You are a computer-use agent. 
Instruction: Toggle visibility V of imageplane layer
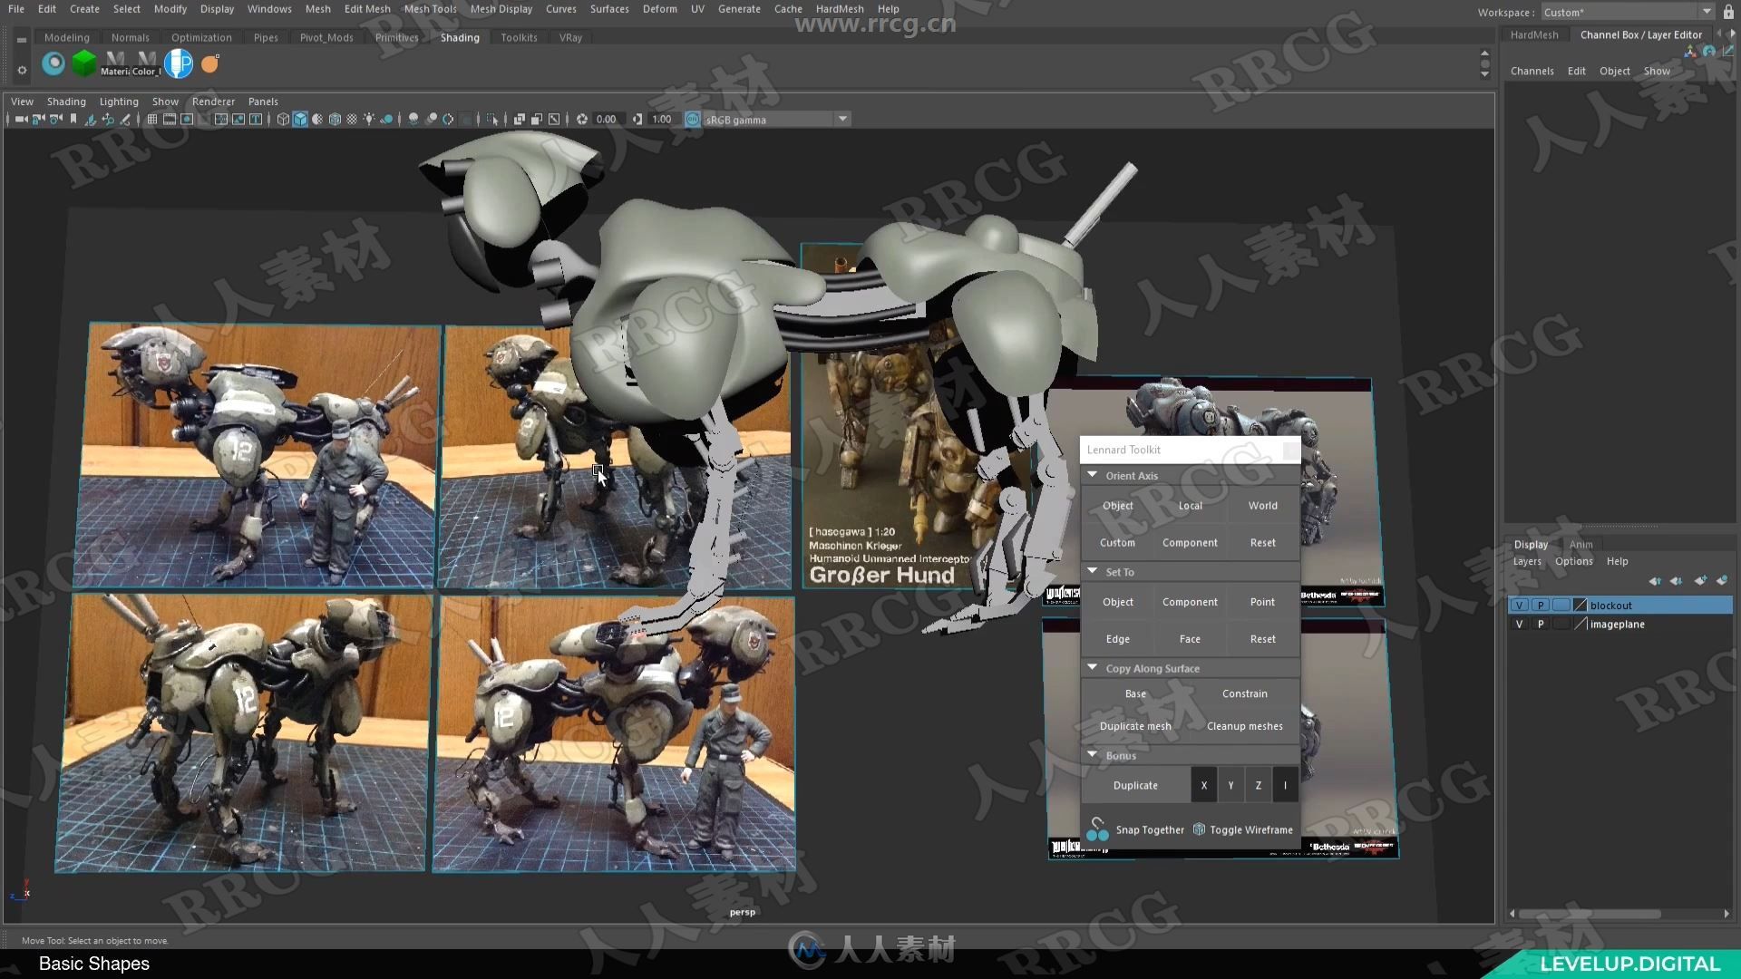pyautogui.click(x=1520, y=625)
